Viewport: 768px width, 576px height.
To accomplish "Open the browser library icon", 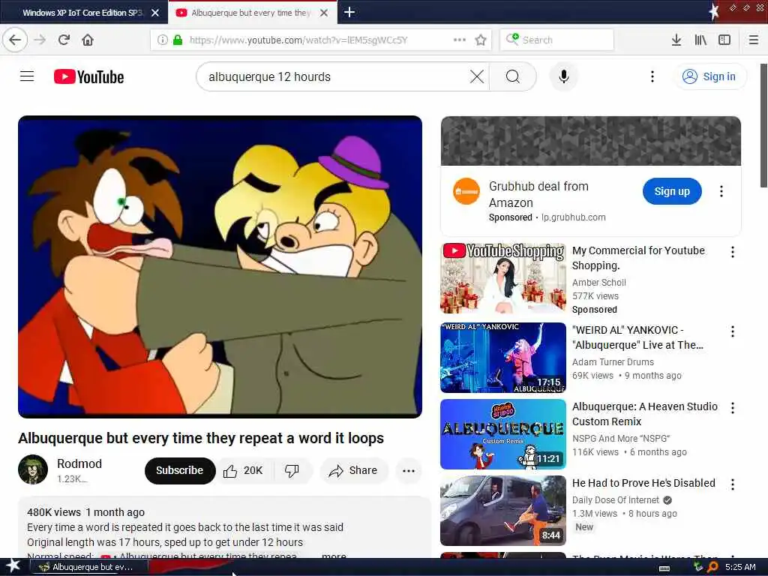I will tap(700, 40).
